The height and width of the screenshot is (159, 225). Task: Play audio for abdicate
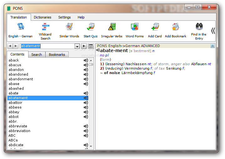point(86,145)
